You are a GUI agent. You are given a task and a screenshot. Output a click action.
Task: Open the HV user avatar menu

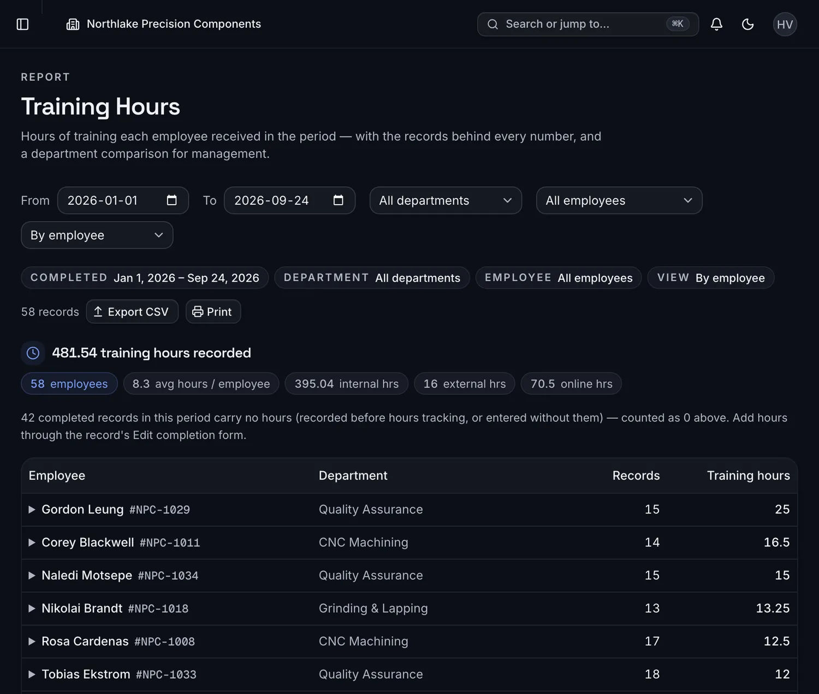785,24
